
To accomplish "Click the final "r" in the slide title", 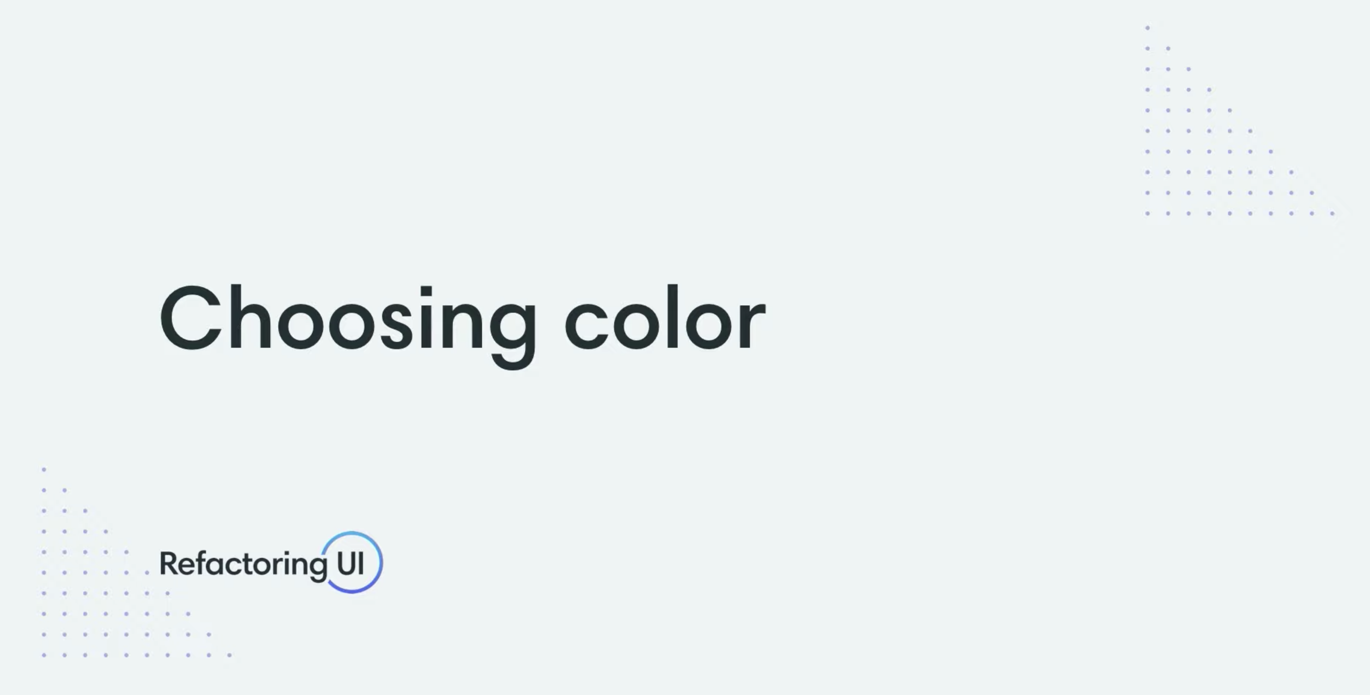I will tap(751, 325).
